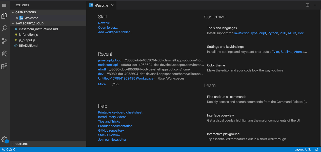Click the split editor icon
321x152 pixels.
click(308, 5)
